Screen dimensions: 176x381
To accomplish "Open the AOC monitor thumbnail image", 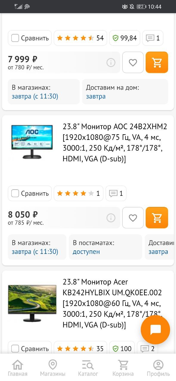I will pyautogui.click(x=32, y=141).
